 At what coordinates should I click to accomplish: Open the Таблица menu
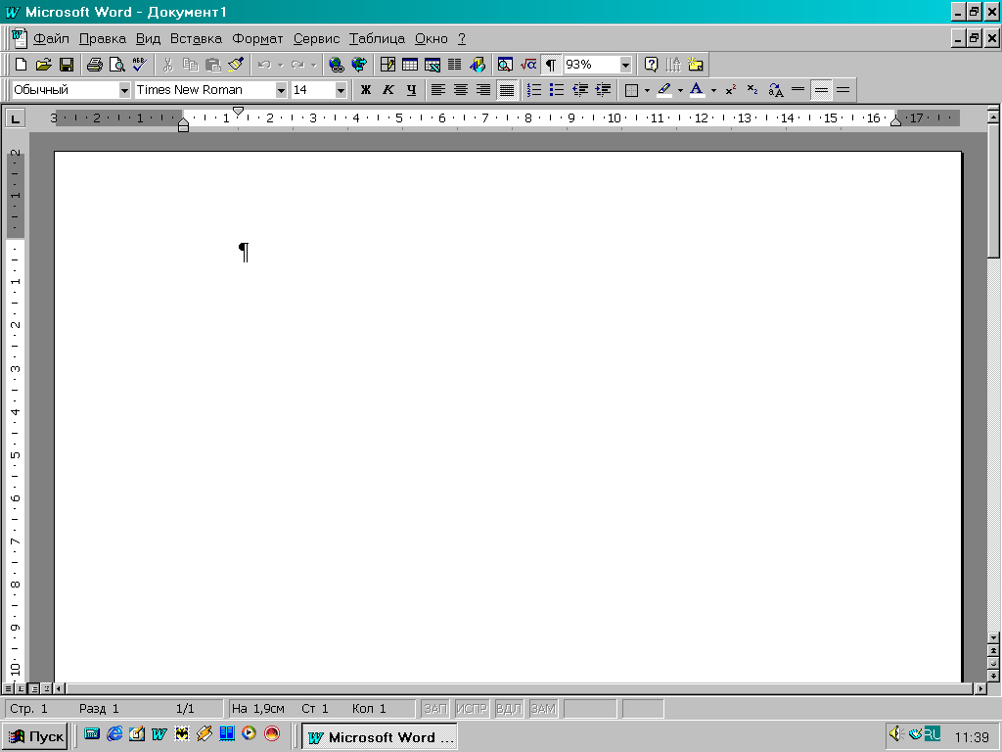(x=377, y=39)
